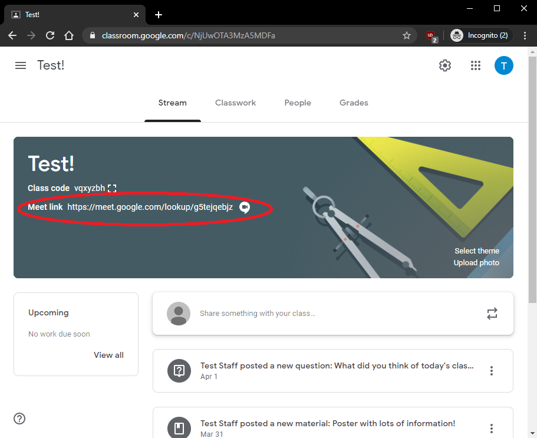This screenshot has width=537, height=438.
Task: Click the Meet video camera icon
Action: coord(245,207)
